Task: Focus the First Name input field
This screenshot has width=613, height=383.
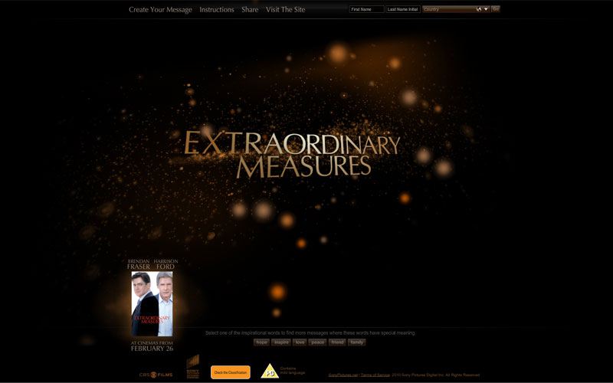Action: click(366, 9)
